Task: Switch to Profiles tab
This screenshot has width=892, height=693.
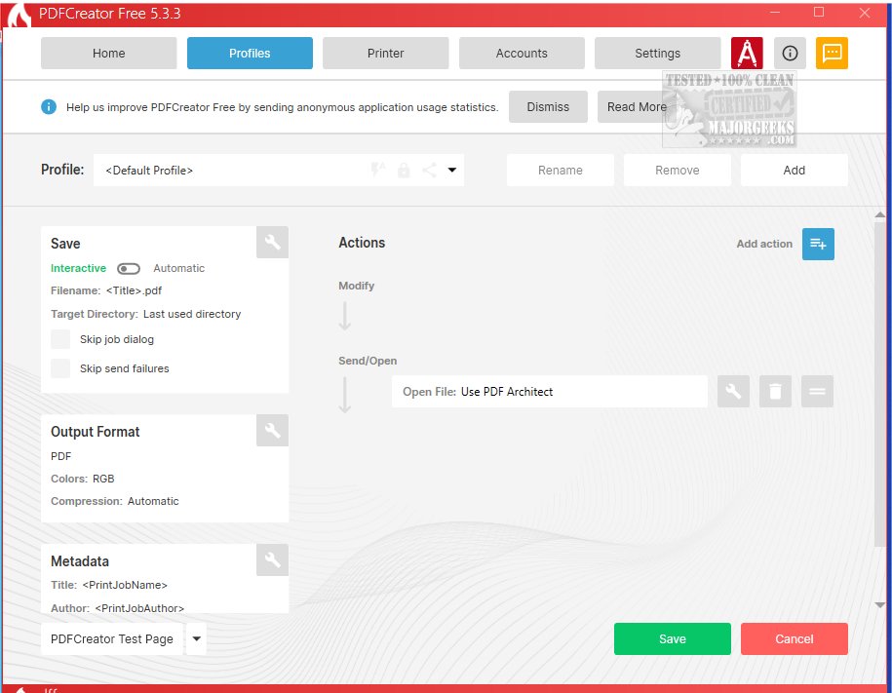Action: (x=250, y=53)
